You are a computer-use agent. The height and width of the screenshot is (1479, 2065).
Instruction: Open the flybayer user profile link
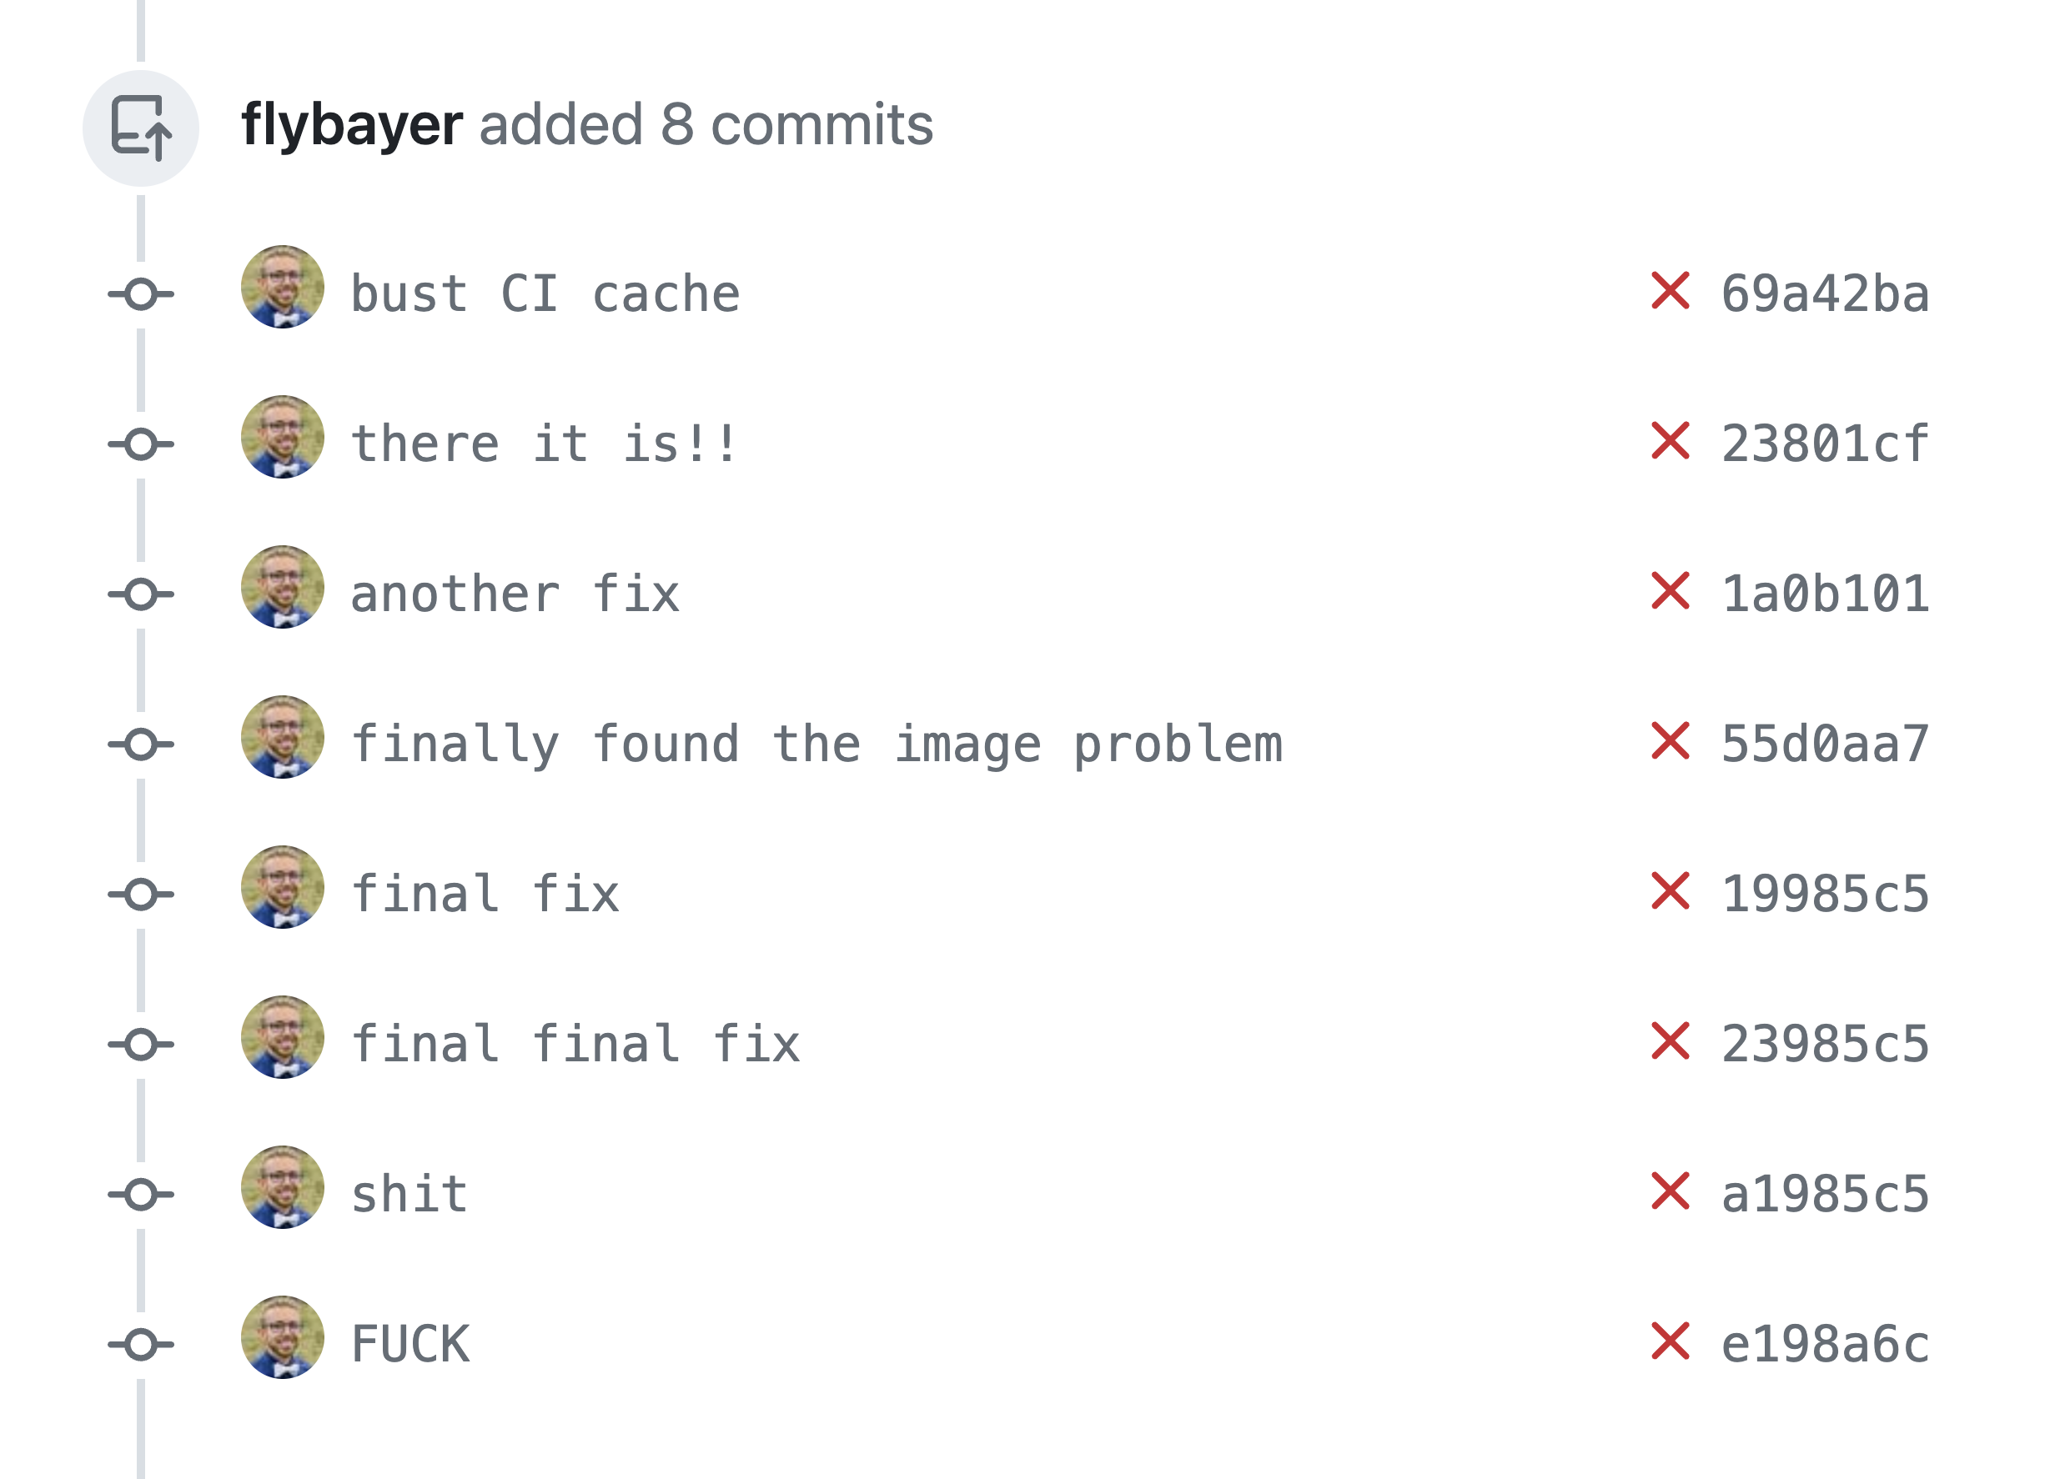tap(351, 125)
